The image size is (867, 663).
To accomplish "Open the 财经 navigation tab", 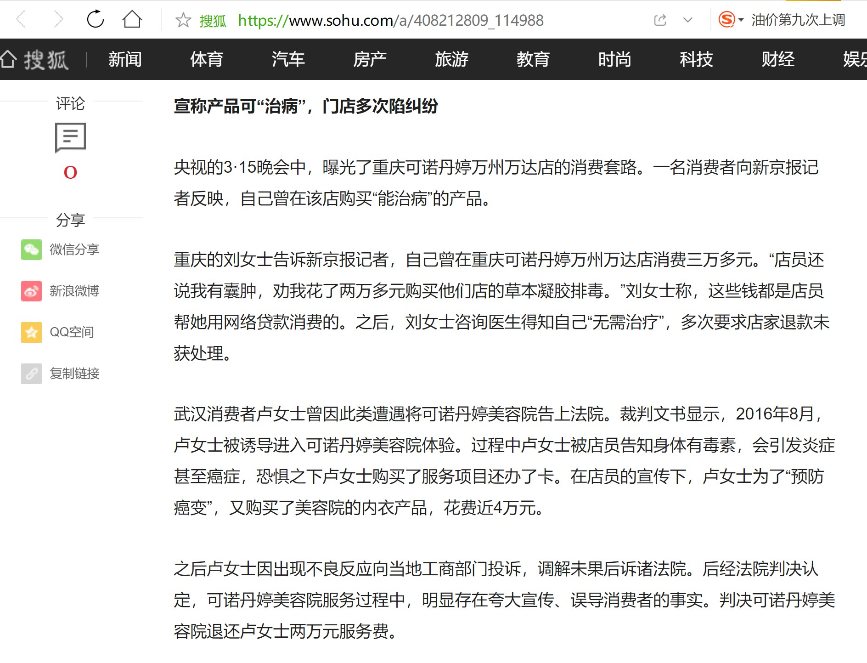I will [778, 59].
